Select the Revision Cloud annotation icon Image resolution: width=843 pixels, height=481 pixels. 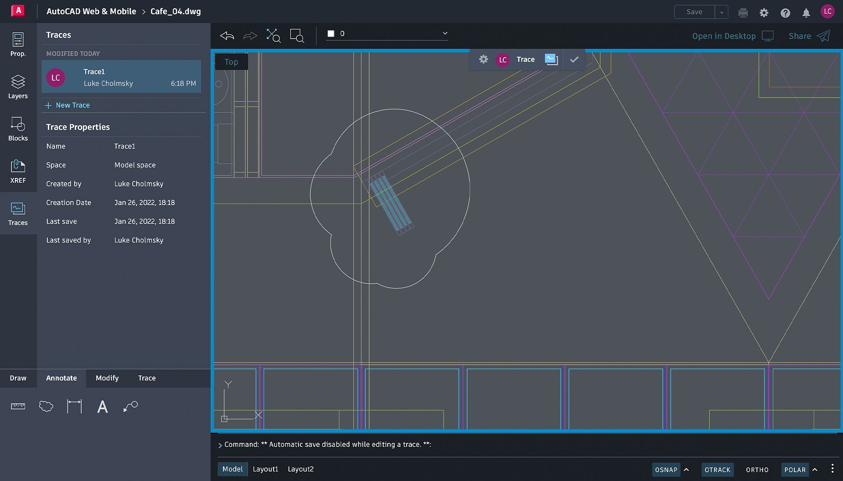46,406
